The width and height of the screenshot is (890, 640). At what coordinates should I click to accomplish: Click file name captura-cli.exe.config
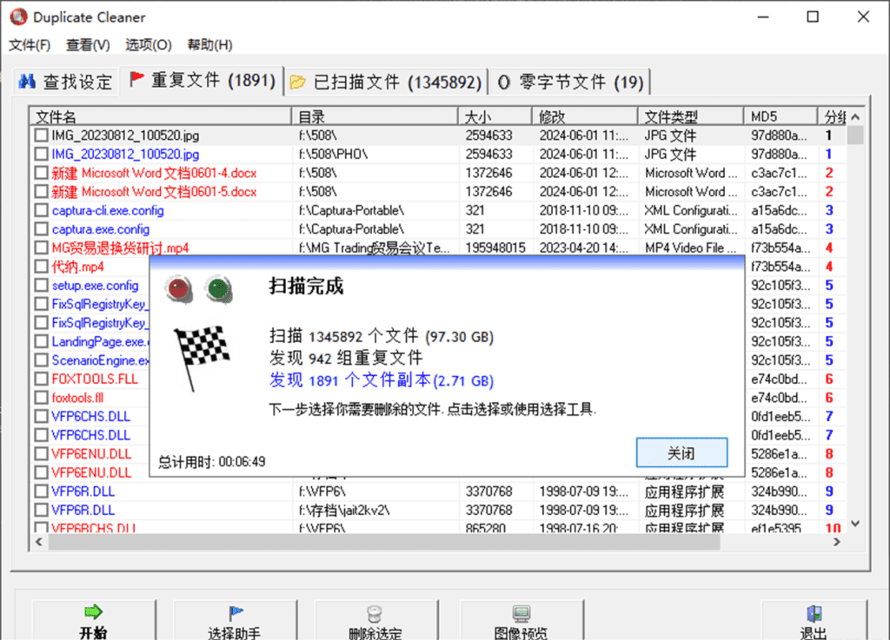[x=108, y=210]
